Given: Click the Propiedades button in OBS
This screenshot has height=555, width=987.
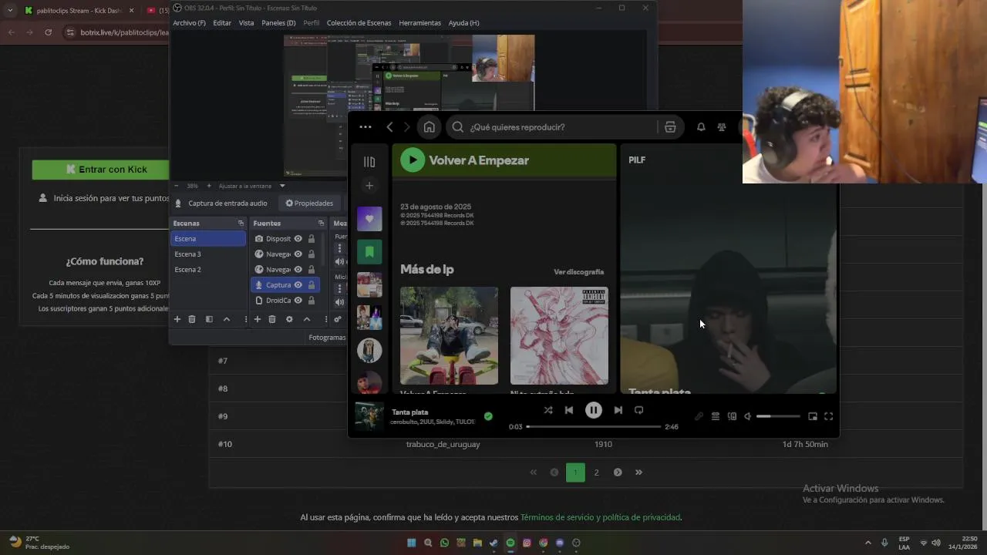Looking at the screenshot, I should (x=309, y=203).
